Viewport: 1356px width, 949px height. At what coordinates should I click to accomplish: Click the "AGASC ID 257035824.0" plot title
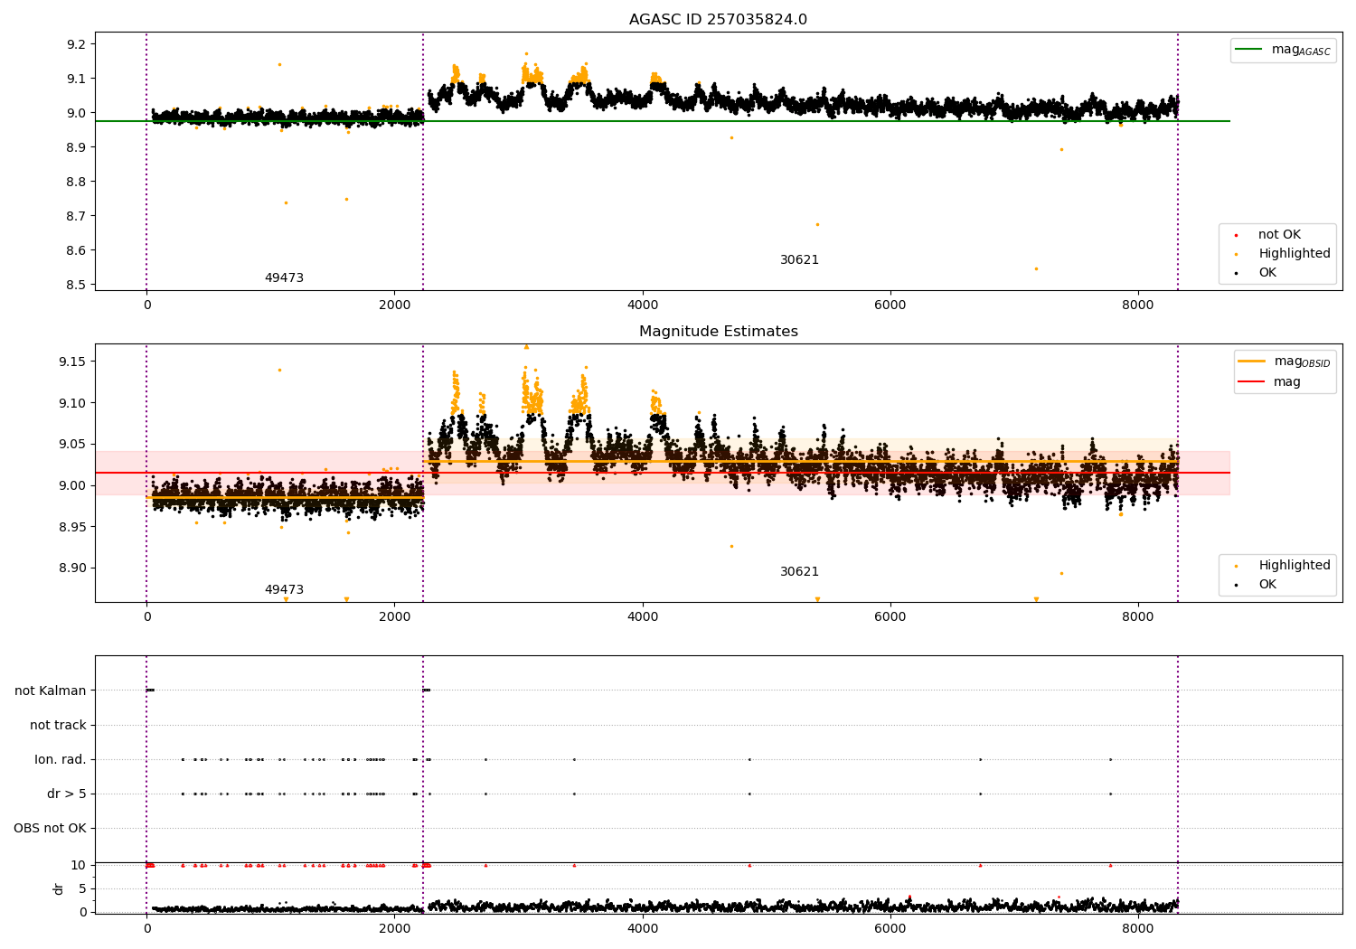click(719, 20)
